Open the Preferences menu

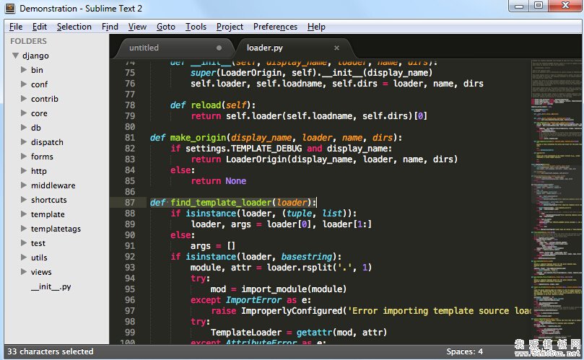click(x=275, y=27)
